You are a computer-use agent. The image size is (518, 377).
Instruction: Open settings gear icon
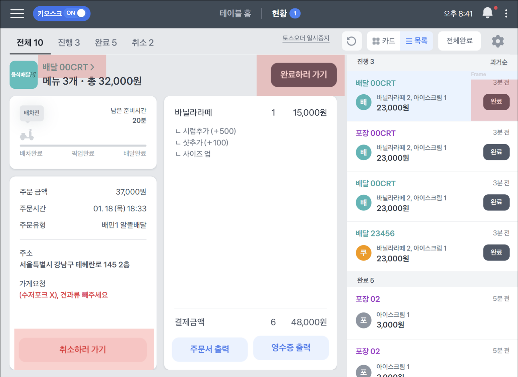(x=498, y=41)
